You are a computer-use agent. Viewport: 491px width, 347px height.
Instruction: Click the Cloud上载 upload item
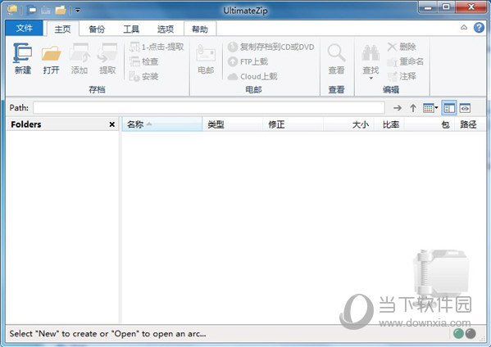(252, 76)
